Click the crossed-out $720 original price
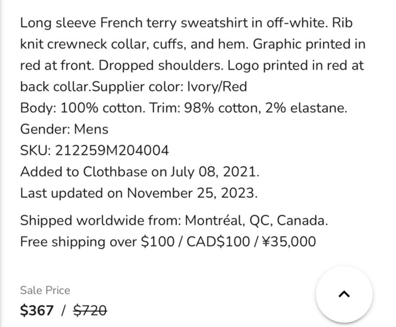Image resolution: width=396 pixels, height=327 pixels. (x=90, y=310)
